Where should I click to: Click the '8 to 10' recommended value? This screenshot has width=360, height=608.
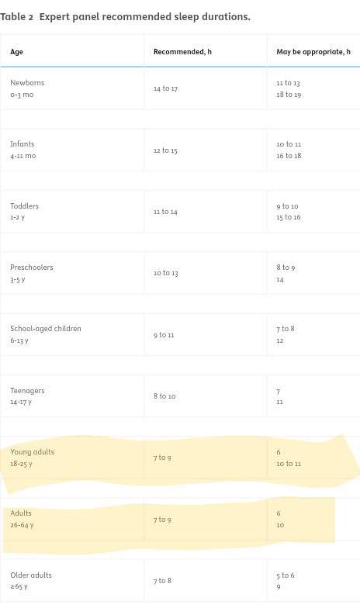tap(164, 396)
